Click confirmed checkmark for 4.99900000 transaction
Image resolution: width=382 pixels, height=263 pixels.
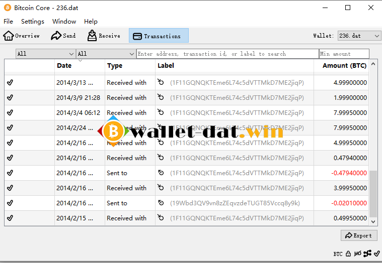coord(10,83)
